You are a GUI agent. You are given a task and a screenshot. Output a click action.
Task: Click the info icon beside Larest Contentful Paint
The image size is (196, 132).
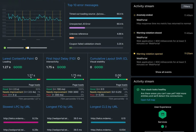coord(36,59)
